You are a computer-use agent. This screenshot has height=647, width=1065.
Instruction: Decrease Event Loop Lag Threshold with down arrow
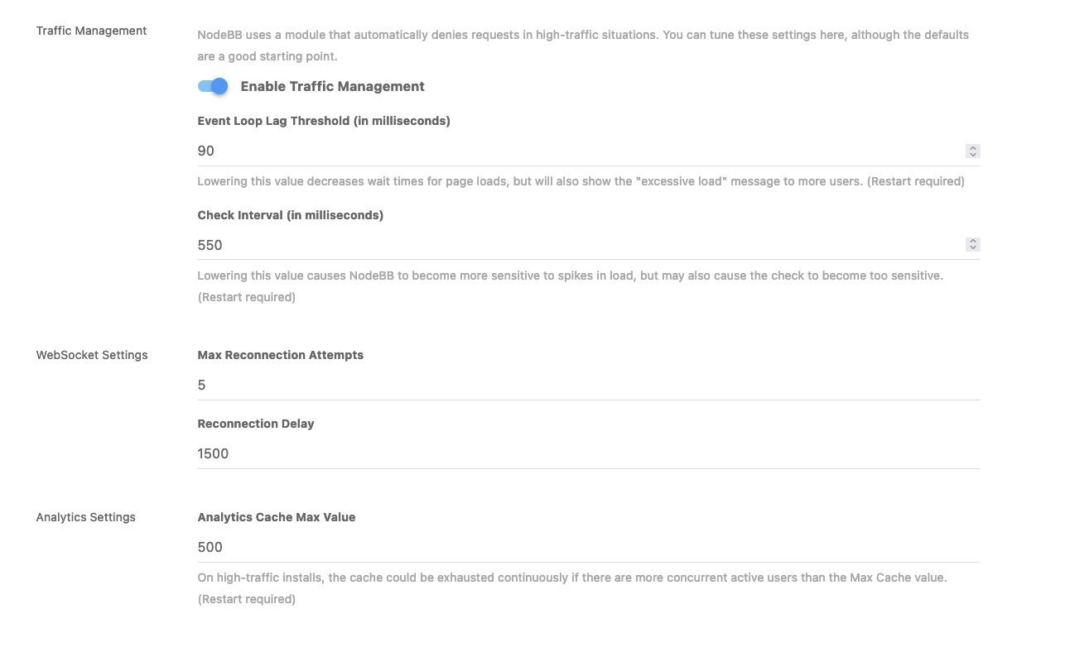click(973, 155)
